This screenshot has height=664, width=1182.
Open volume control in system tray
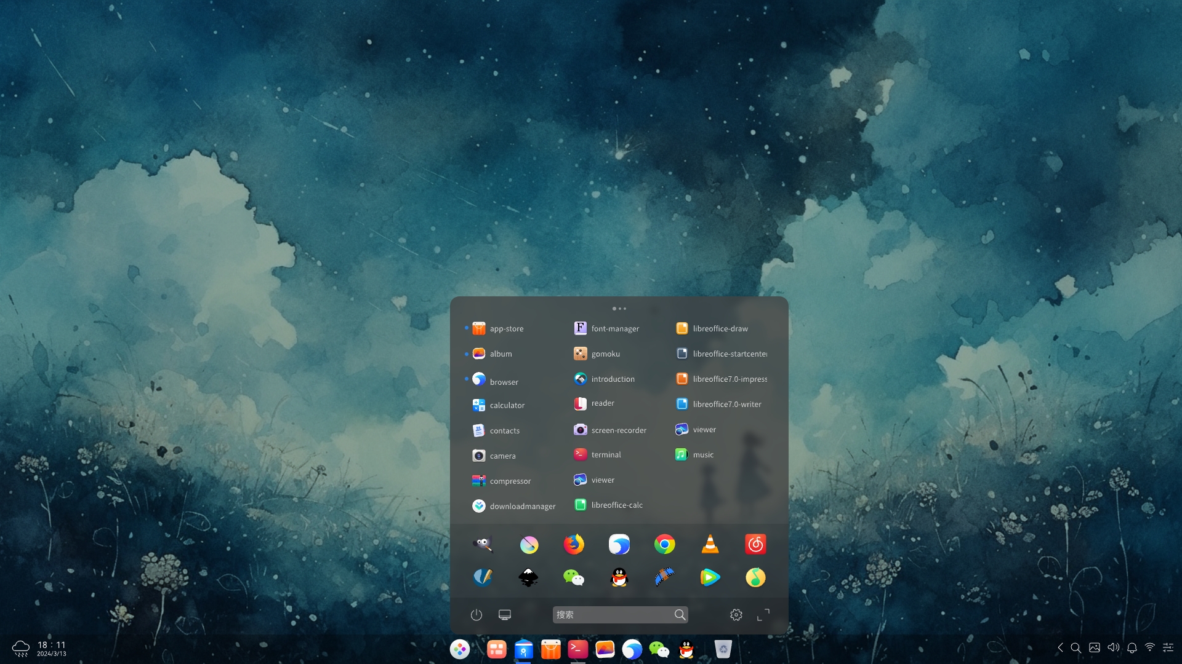point(1113,647)
